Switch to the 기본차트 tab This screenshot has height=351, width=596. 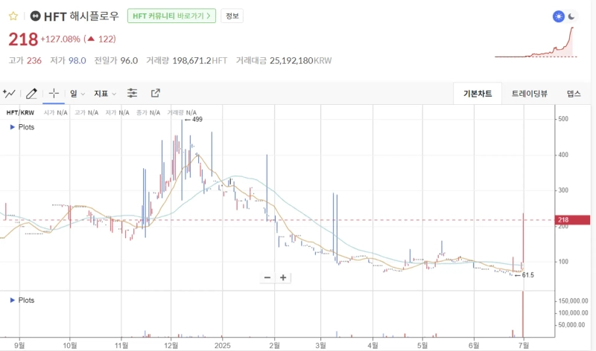click(x=477, y=94)
